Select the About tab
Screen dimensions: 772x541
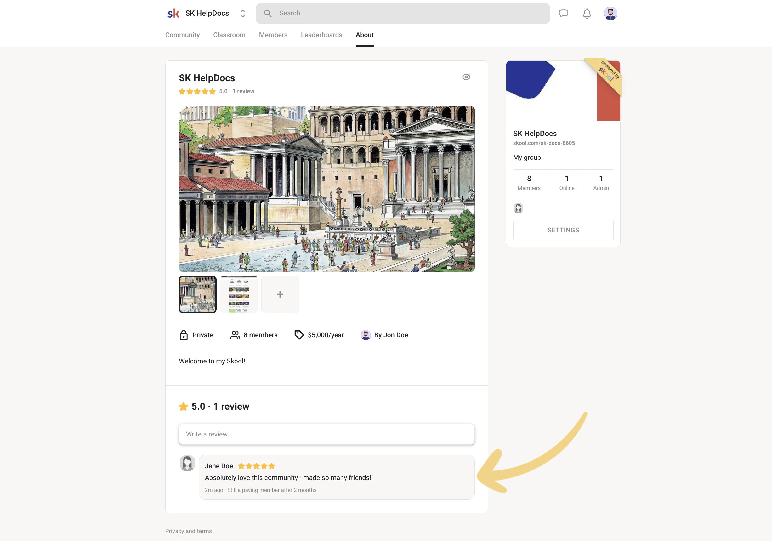click(365, 35)
